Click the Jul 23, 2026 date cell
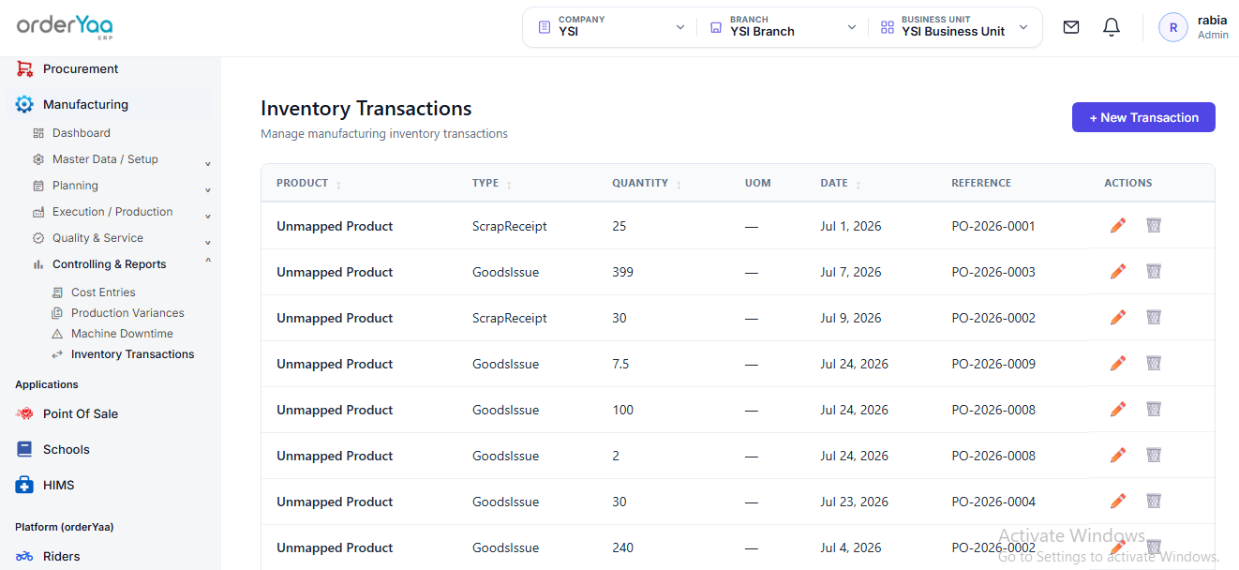1239x570 pixels. click(x=854, y=502)
